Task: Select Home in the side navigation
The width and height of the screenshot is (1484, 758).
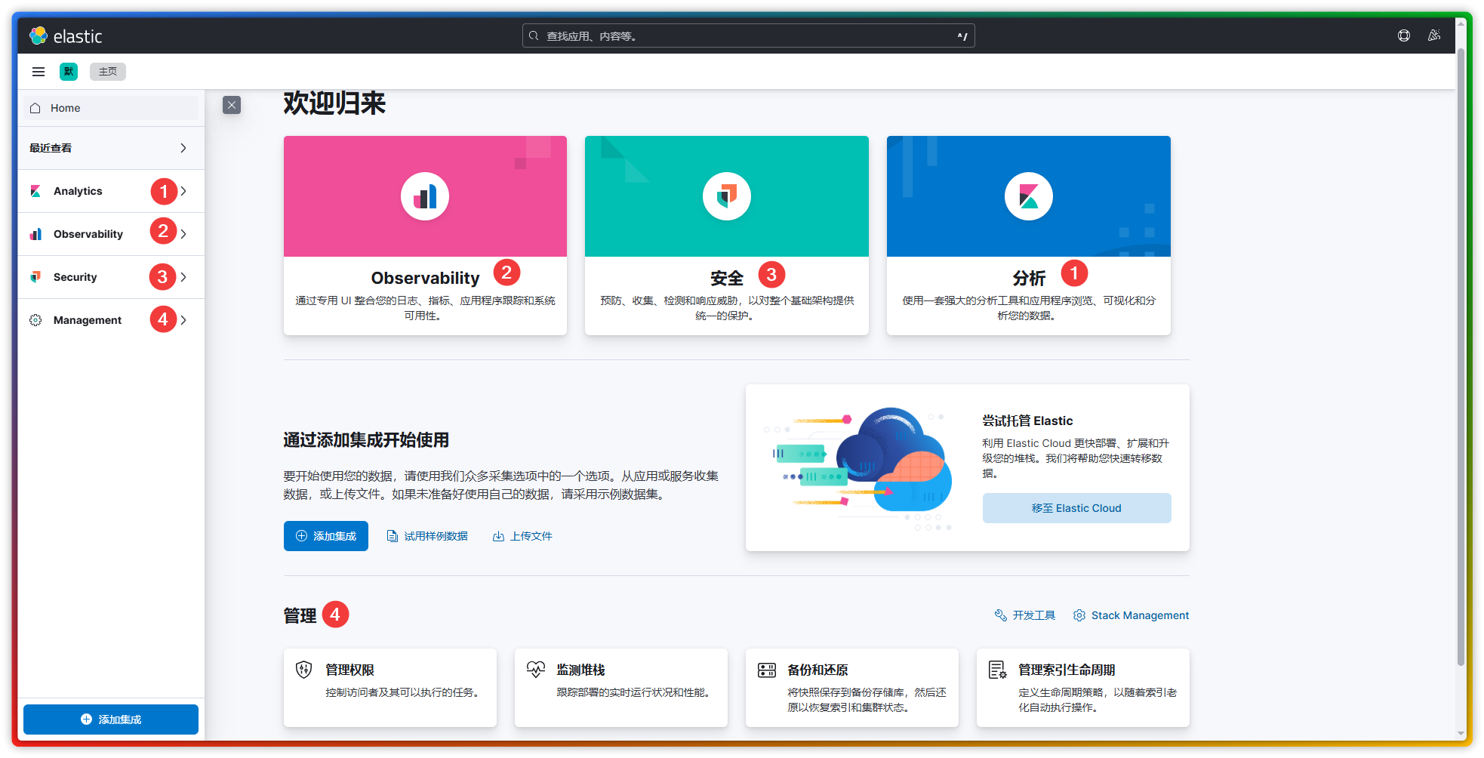Action: click(111, 108)
